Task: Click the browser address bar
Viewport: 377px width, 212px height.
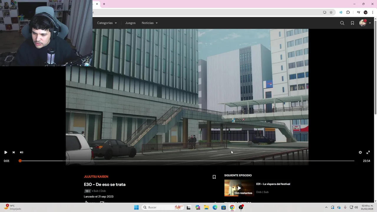Action: (206, 12)
